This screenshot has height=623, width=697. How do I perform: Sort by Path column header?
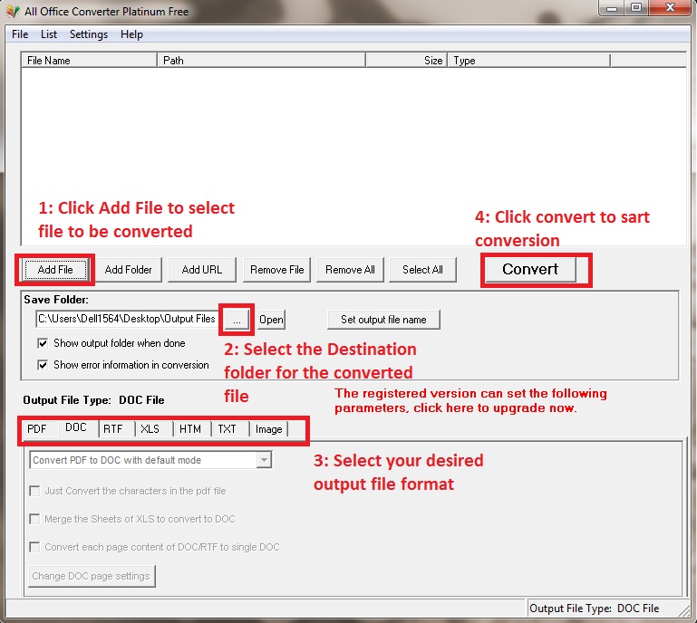(x=261, y=61)
